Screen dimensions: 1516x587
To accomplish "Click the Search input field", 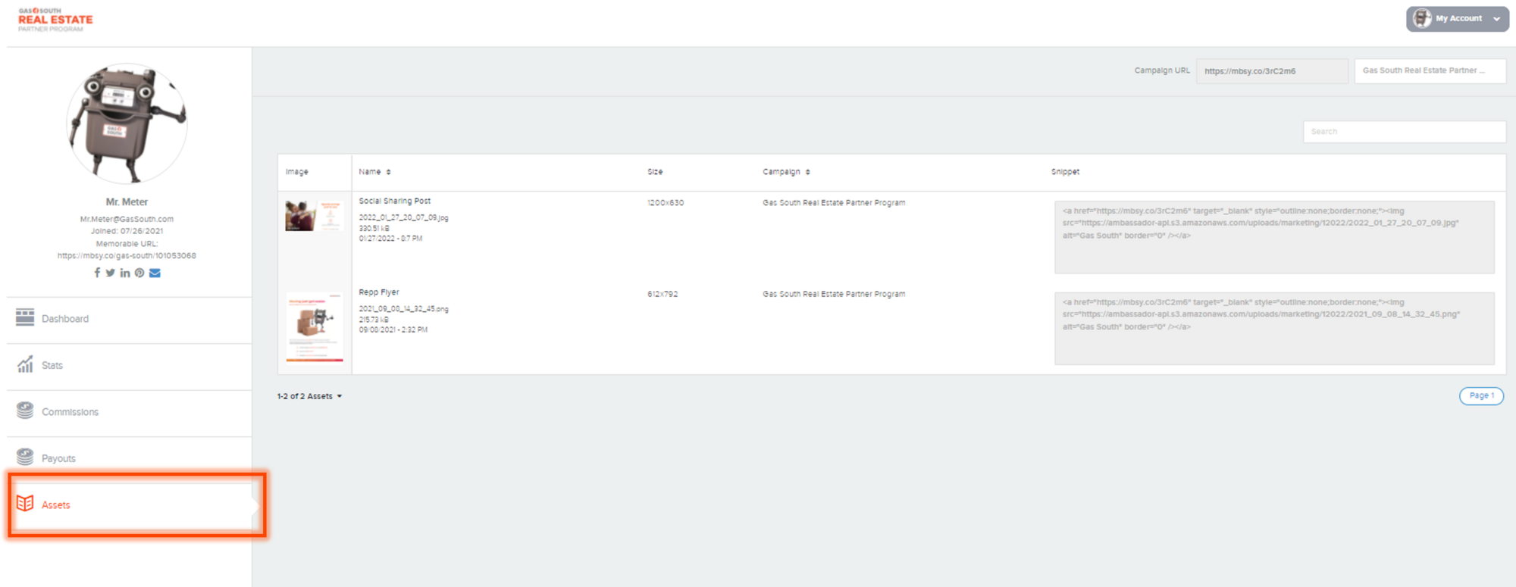I will pos(1404,132).
